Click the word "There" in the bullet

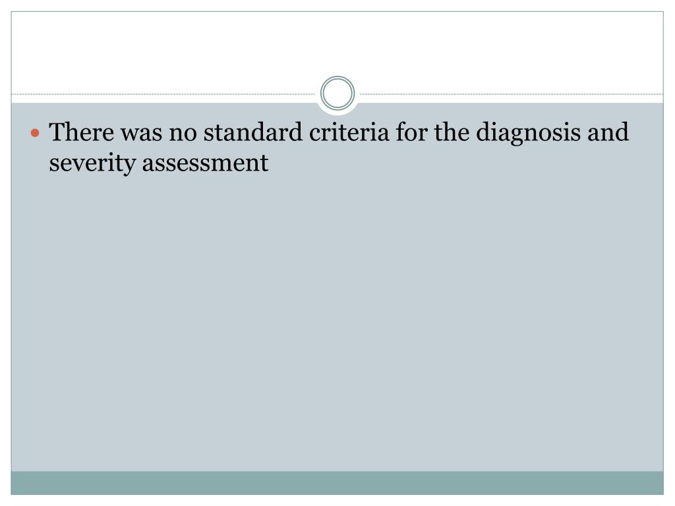point(82,132)
